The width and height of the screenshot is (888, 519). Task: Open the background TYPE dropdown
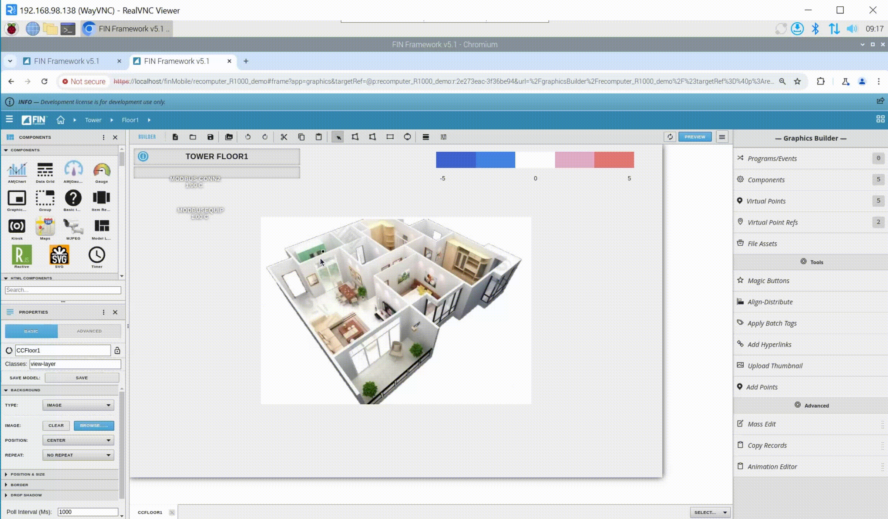(x=78, y=405)
